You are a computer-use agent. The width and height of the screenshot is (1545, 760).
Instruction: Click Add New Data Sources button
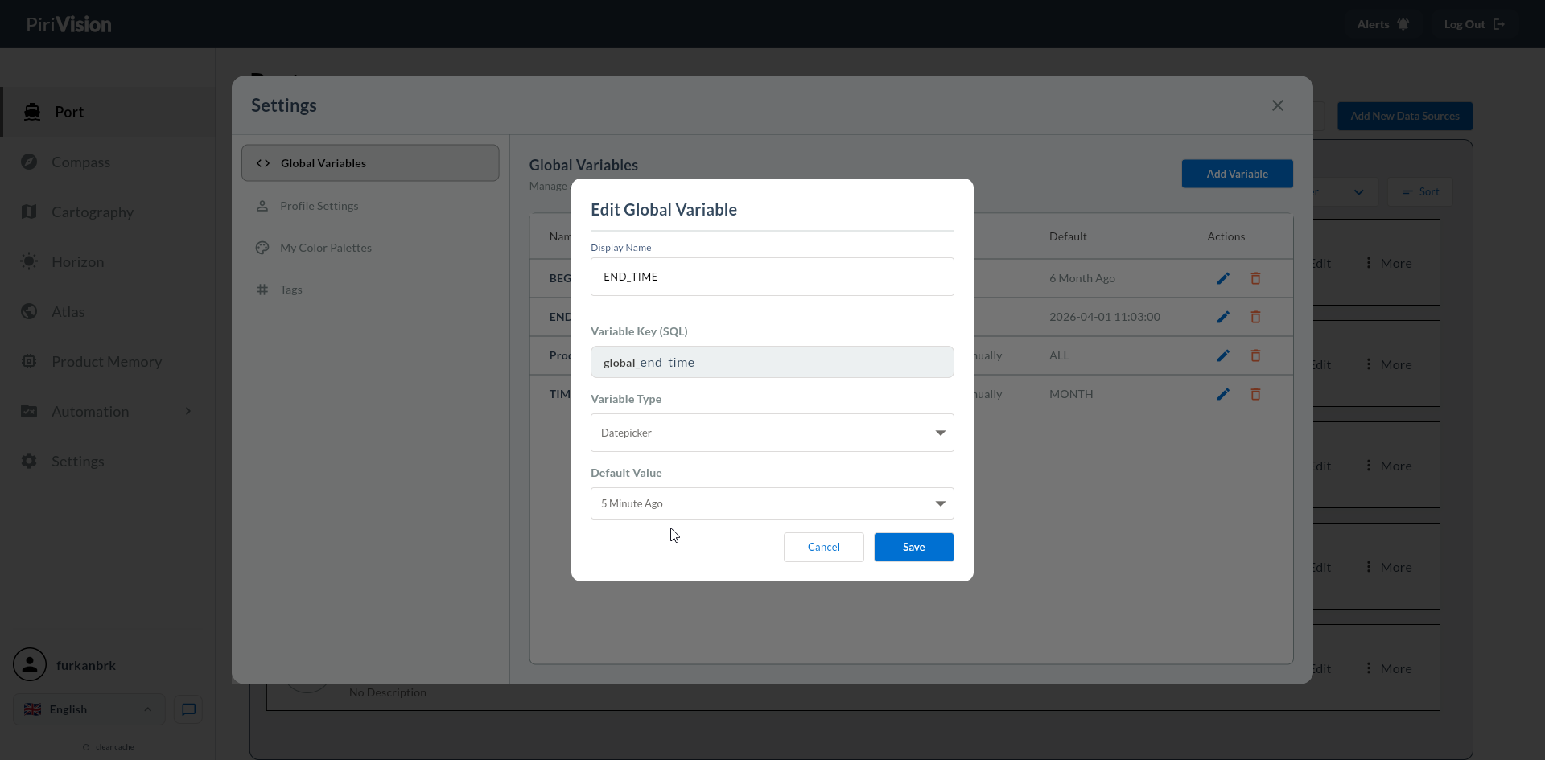pyautogui.click(x=1404, y=116)
